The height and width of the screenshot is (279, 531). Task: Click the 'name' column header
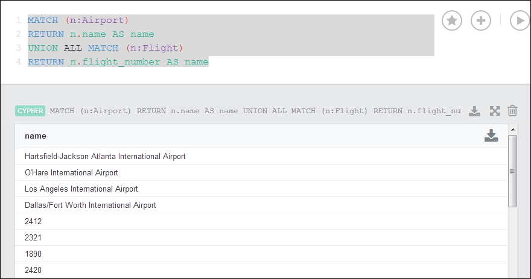point(36,136)
